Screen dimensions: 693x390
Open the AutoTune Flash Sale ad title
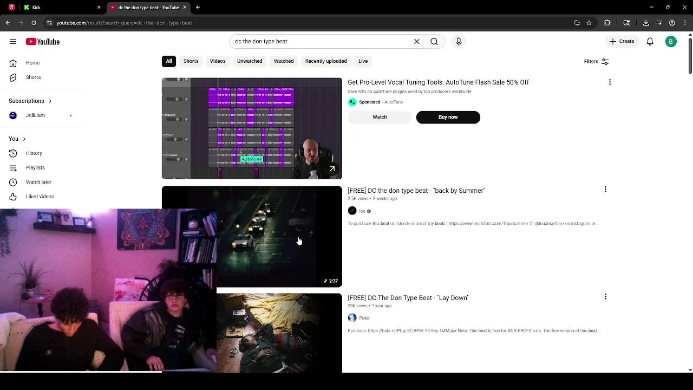[x=438, y=82]
